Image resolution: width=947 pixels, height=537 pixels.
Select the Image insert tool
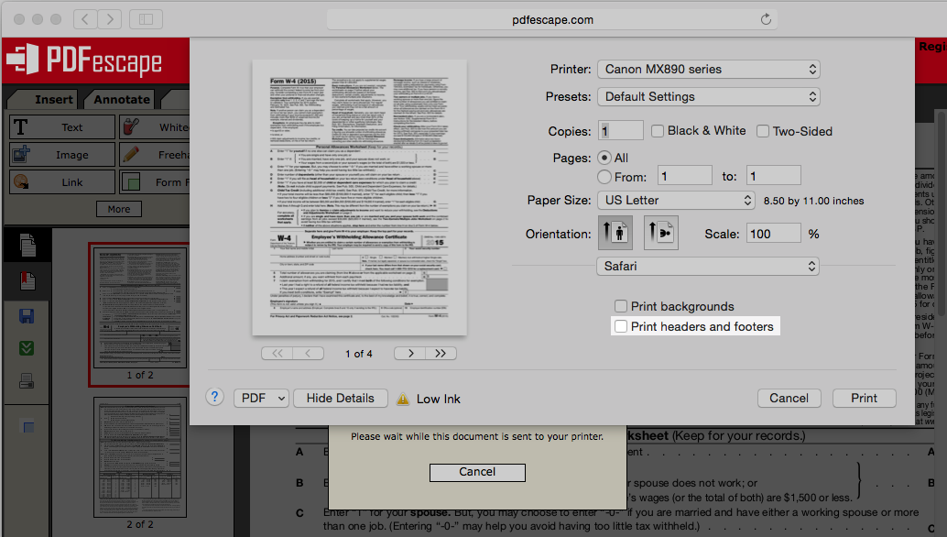tap(61, 155)
